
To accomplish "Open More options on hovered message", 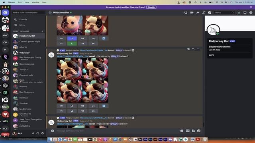I will 198,49.
